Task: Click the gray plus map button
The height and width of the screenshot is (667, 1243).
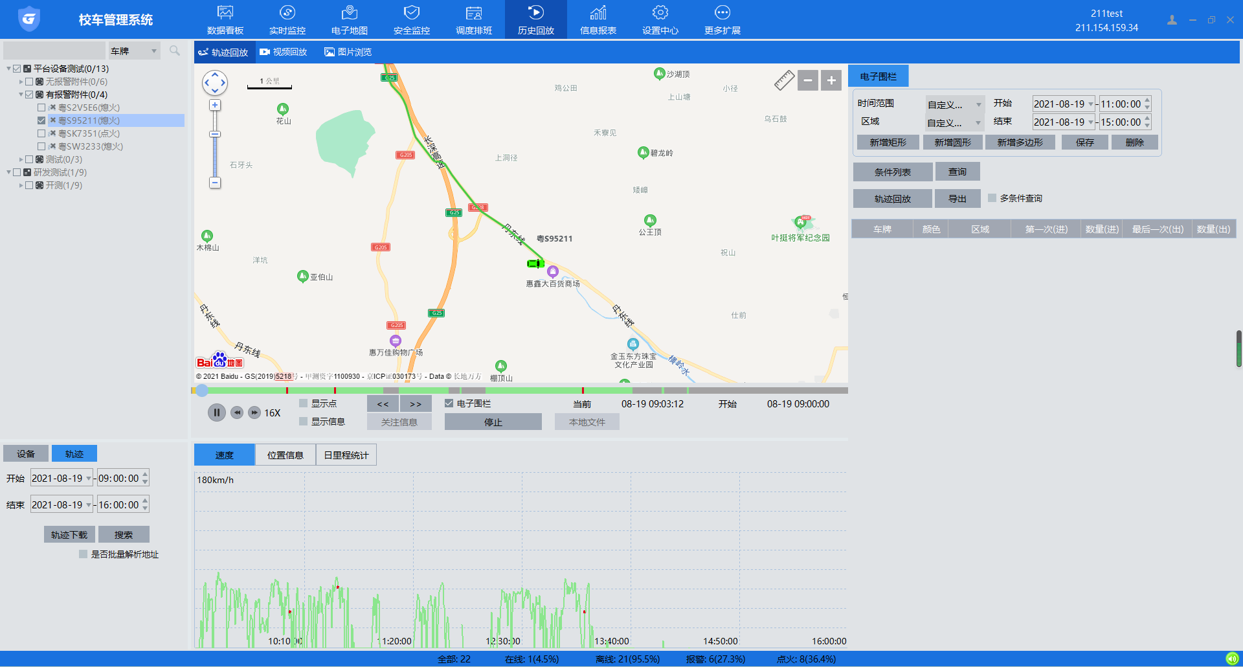Action: click(831, 80)
